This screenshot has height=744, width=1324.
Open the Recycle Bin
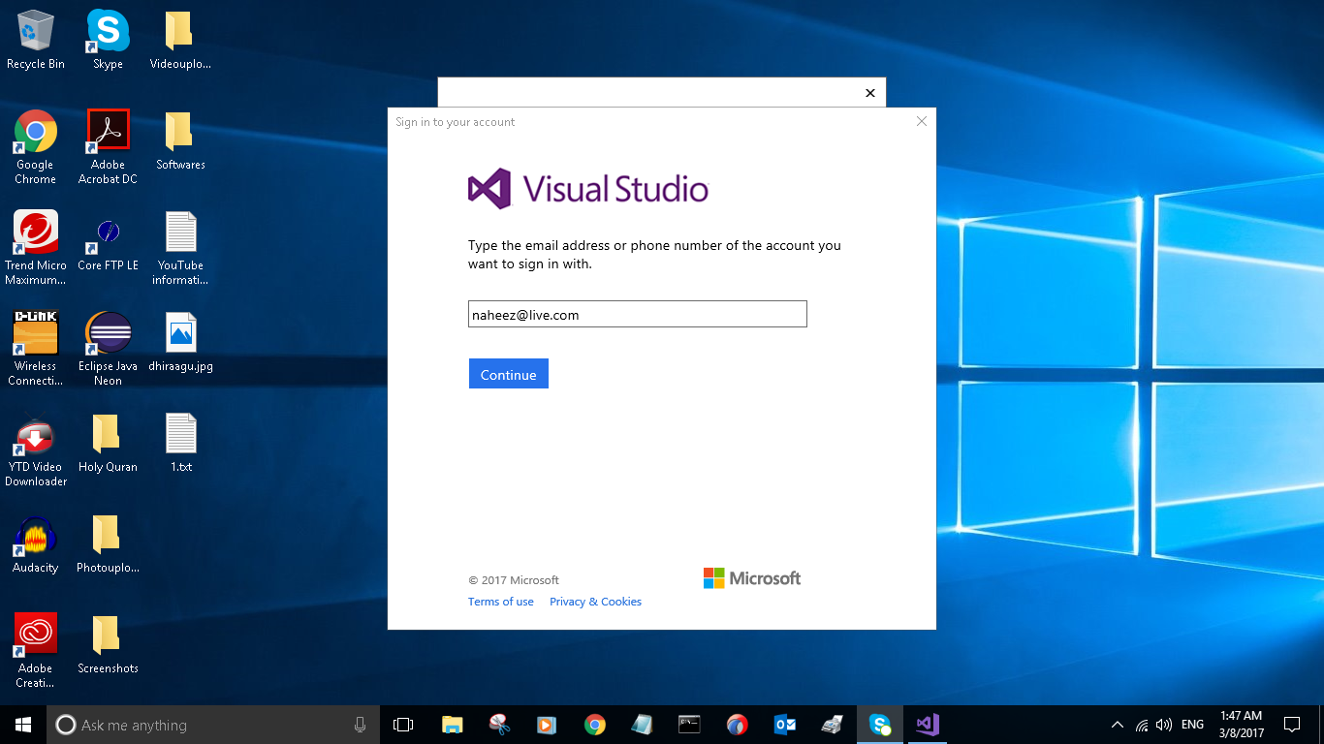pos(35,29)
